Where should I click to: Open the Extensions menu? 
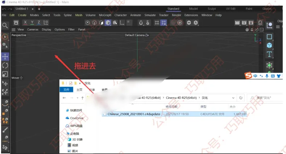click(191, 15)
